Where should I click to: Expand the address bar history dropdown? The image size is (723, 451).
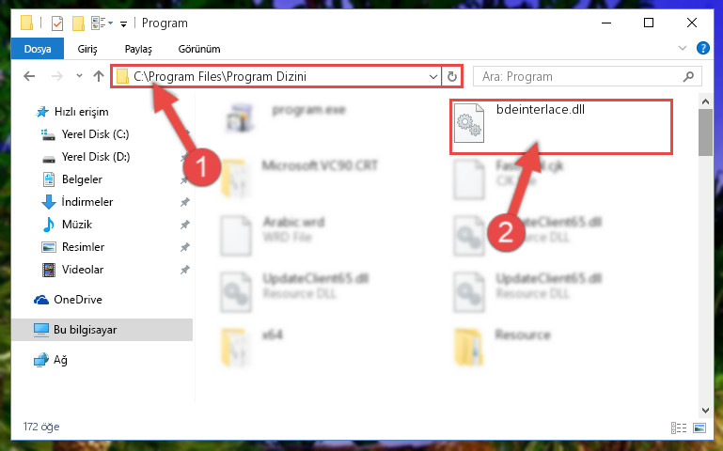pos(433,76)
